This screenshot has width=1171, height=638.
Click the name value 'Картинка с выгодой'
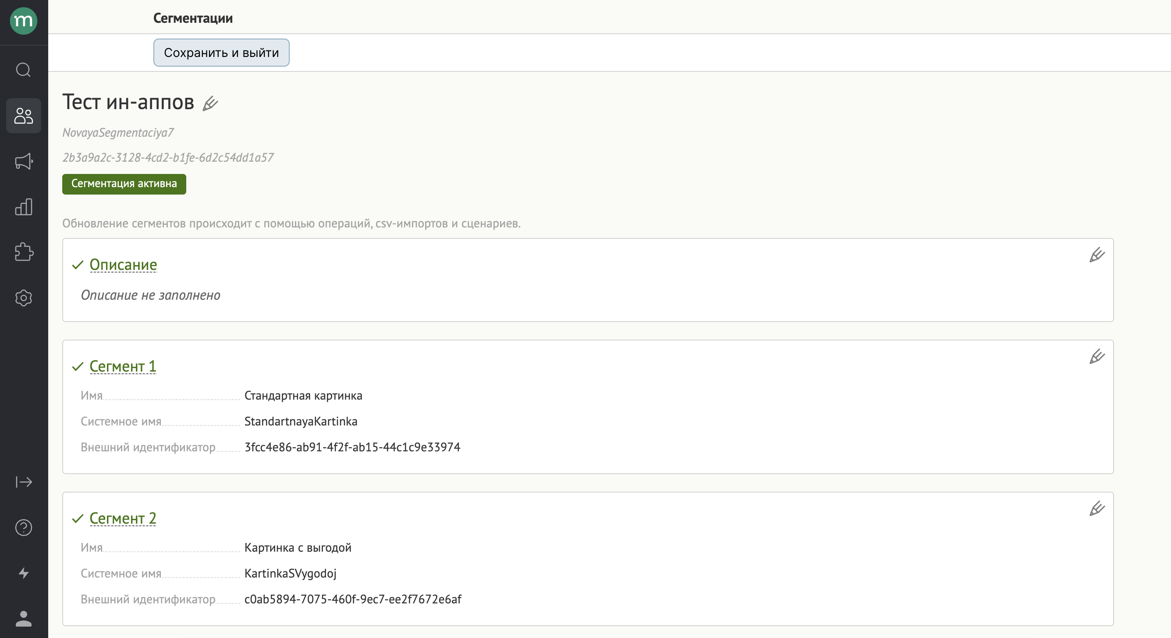(298, 548)
